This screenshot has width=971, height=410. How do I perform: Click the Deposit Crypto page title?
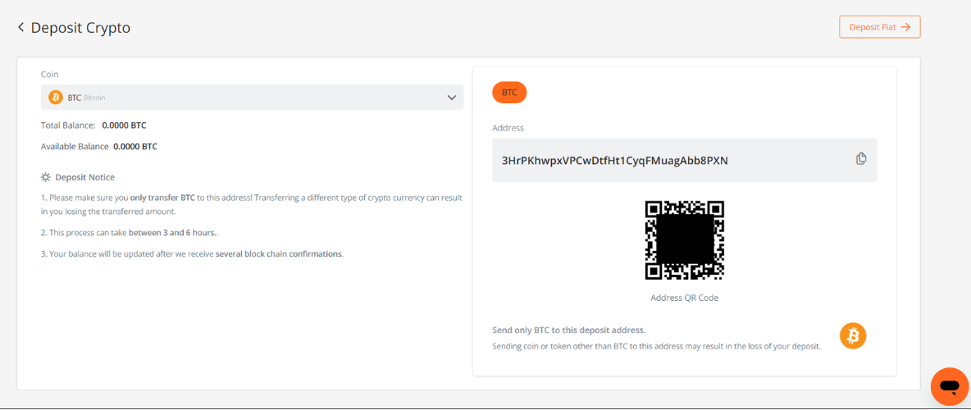pyautogui.click(x=80, y=28)
